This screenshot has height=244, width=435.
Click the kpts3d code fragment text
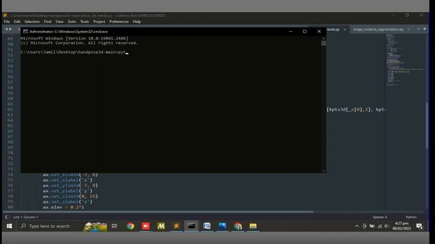tap(356, 110)
